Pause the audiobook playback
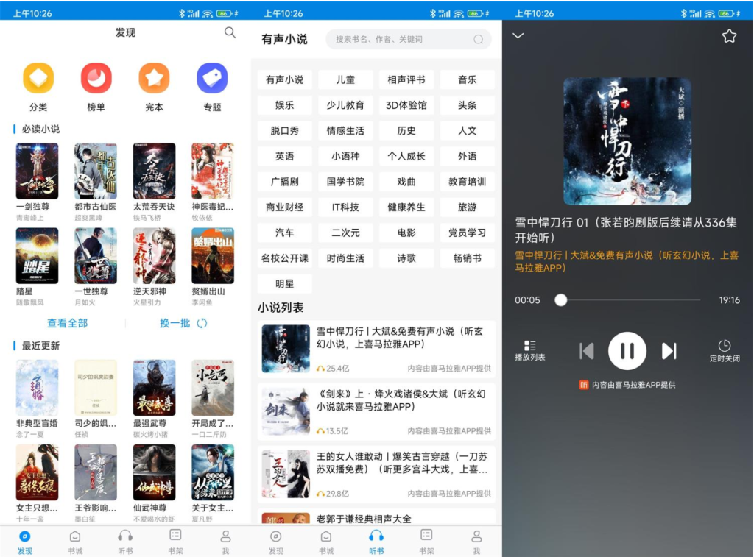This screenshot has width=754, height=557. point(627,351)
